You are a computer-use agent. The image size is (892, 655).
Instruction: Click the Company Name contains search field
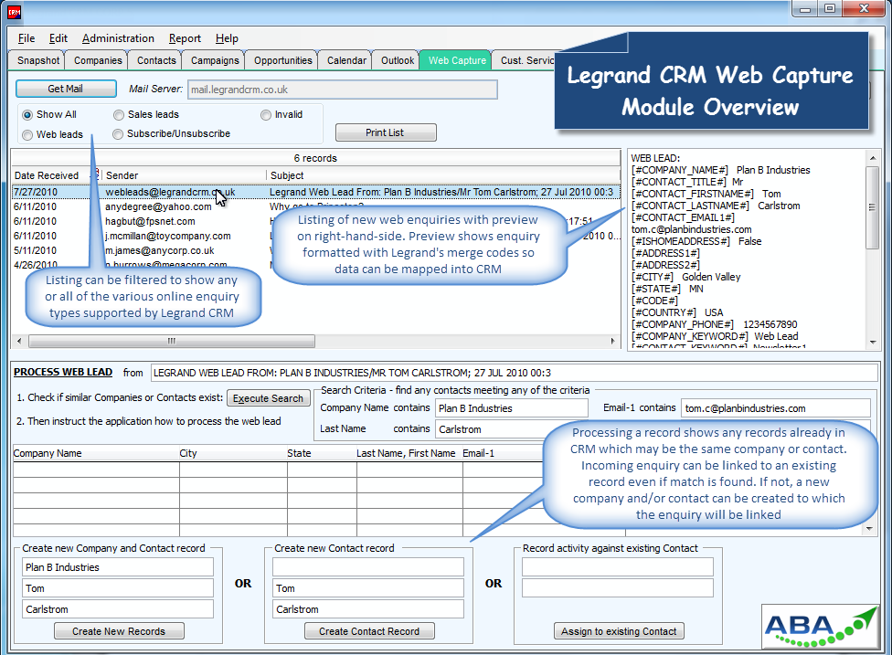click(x=512, y=408)
